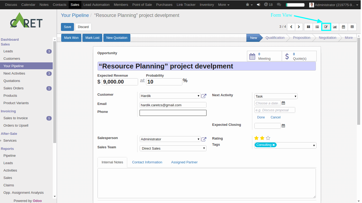The image size is (362, 203).
Task: Open the Pivot view
Action: pos(352,27)
